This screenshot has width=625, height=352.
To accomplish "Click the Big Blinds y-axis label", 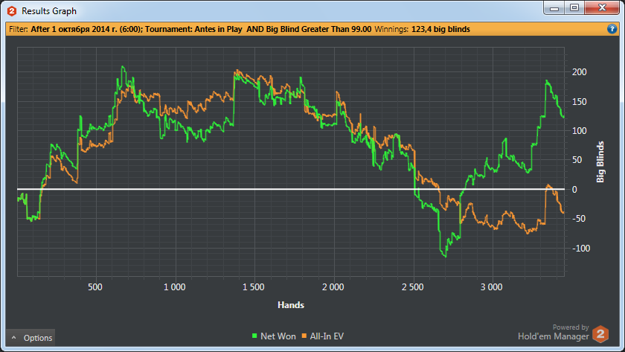I will click(x=600, y=162).
